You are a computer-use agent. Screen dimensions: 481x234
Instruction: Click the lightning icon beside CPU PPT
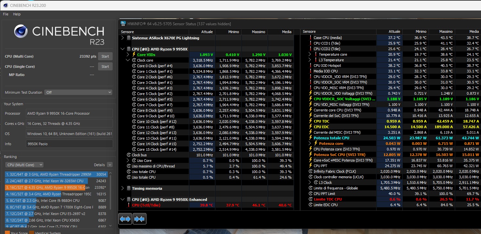(x=311, y=166)
